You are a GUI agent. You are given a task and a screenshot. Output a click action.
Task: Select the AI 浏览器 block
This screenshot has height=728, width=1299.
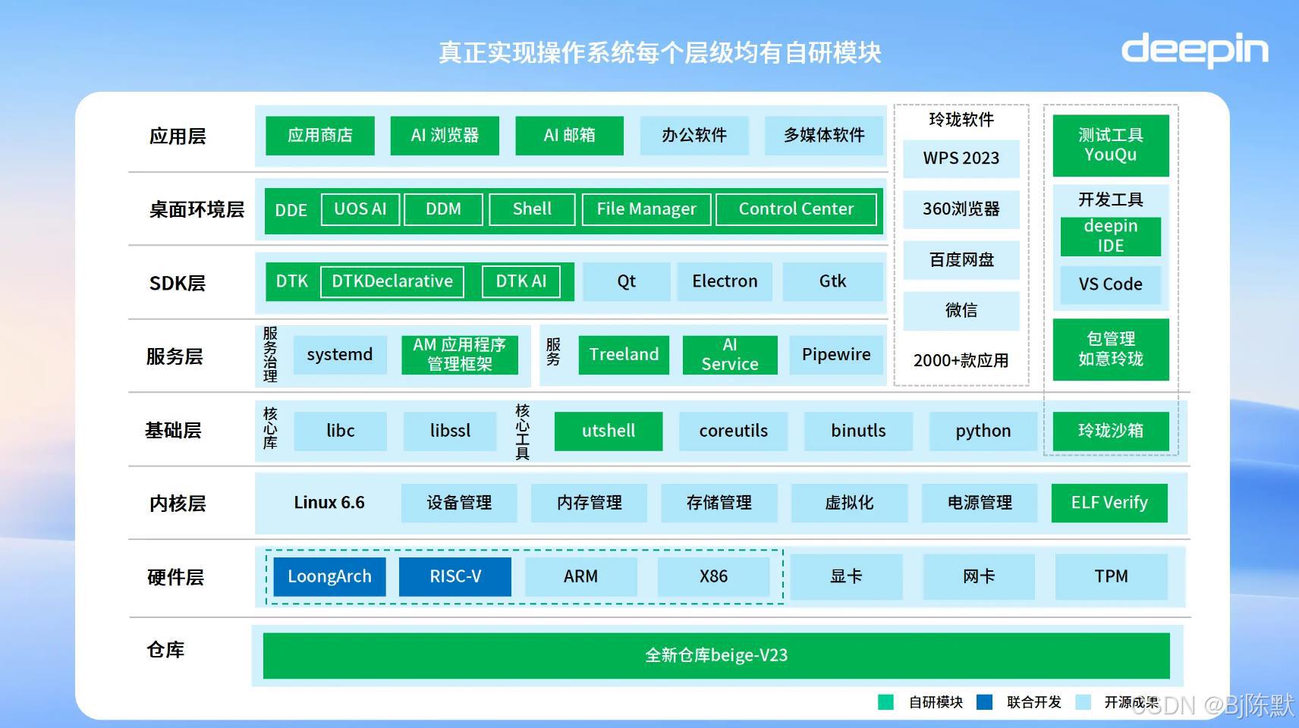(445, 136)
